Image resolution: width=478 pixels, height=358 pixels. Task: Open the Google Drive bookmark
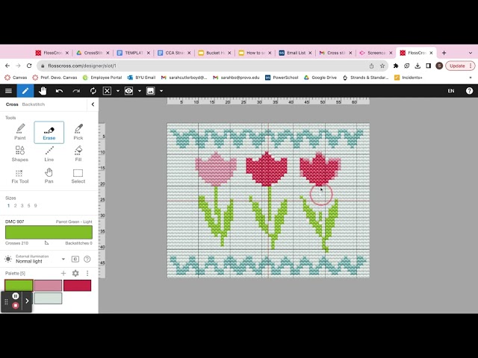(x=320, y=78)
